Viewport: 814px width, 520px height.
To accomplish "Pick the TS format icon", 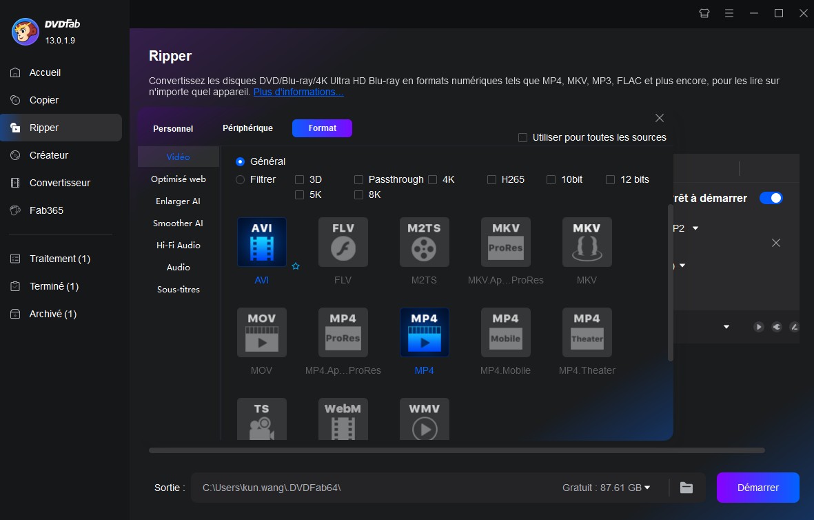I will [262, 419].
